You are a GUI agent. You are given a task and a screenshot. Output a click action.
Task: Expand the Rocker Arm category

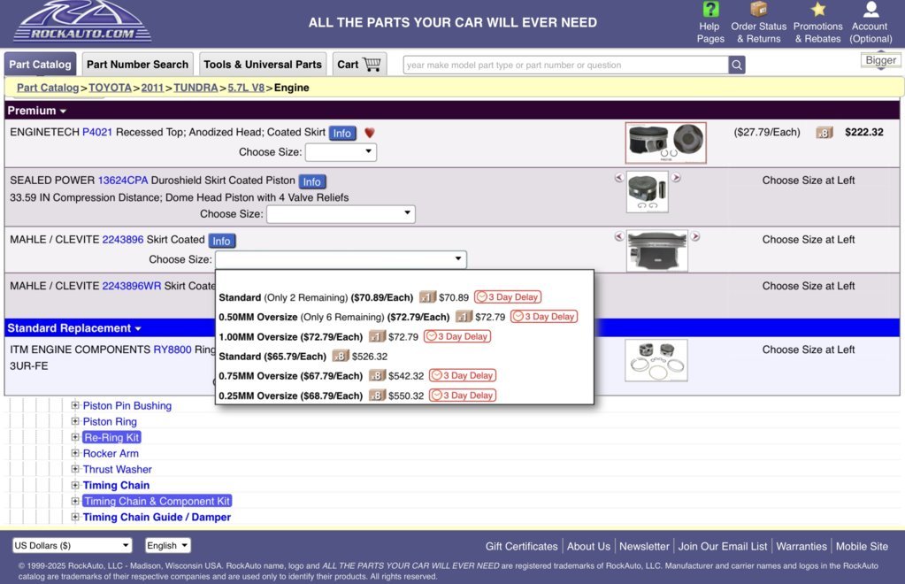pos(75,453)
